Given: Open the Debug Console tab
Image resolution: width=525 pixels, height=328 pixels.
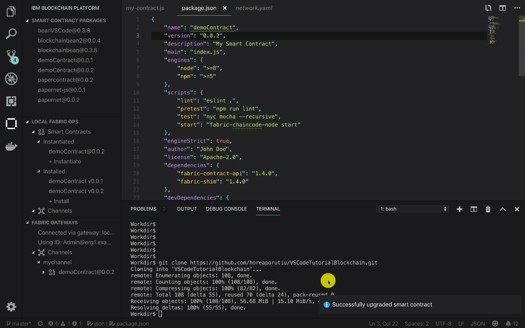Looking at the screenshot, I should pos(226,209).
